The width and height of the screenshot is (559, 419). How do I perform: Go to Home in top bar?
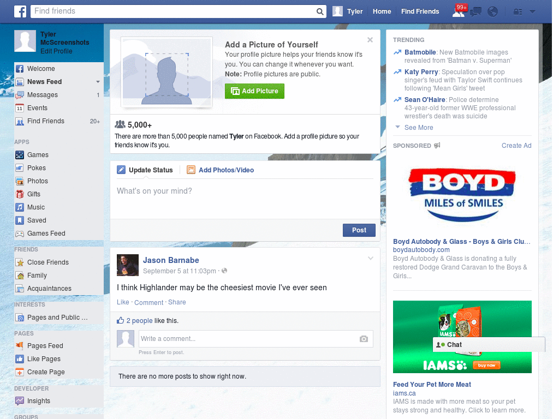(x=382, y=11)
